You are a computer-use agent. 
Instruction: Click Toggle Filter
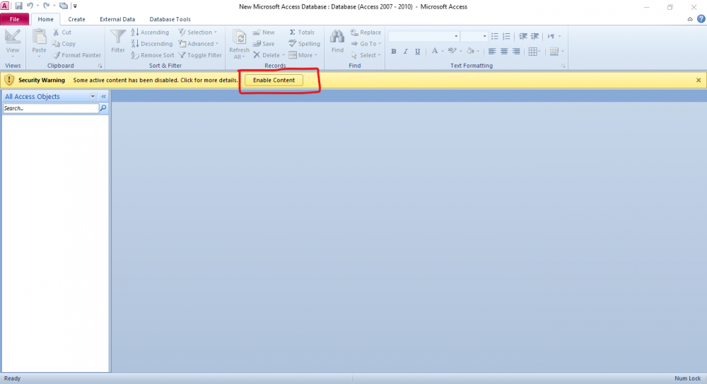click(200, 55)
